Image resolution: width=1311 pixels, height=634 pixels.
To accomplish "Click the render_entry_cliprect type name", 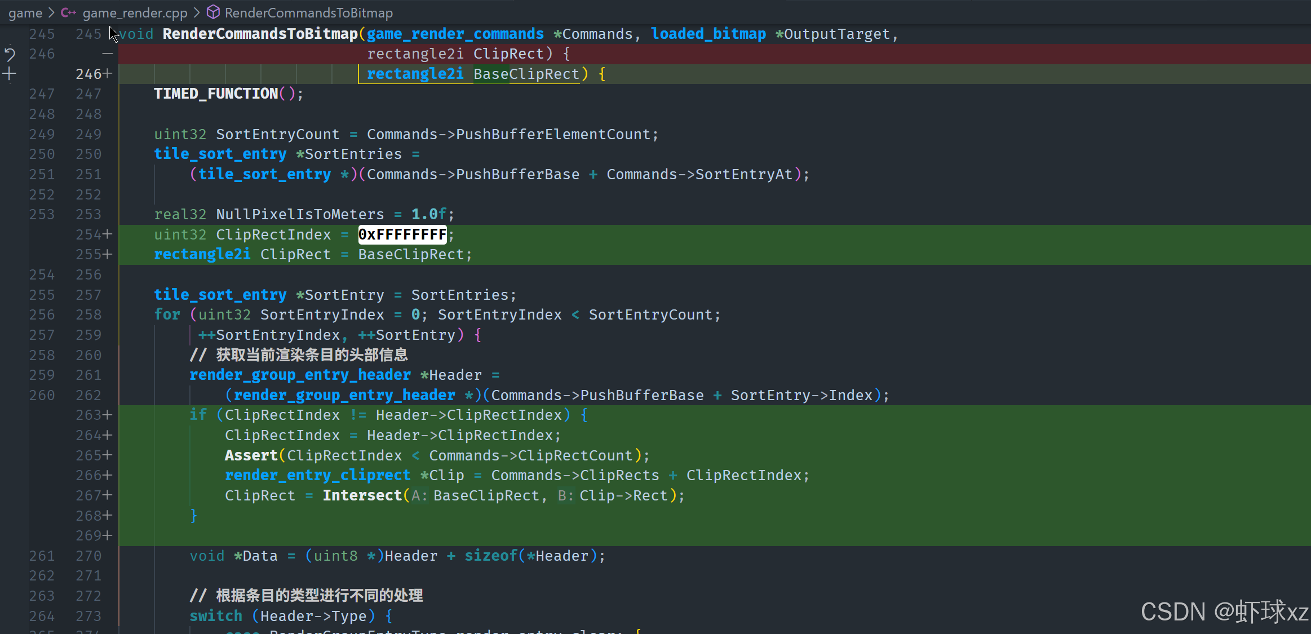I will point(317,476).
